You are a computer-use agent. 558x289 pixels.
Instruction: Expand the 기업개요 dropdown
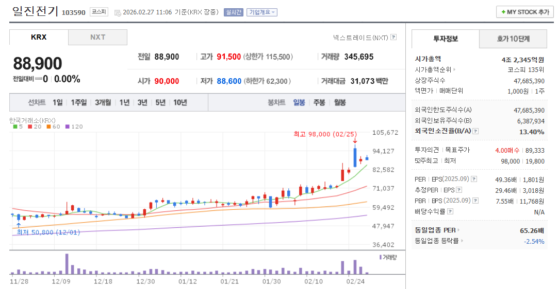(x=262, y=12)
